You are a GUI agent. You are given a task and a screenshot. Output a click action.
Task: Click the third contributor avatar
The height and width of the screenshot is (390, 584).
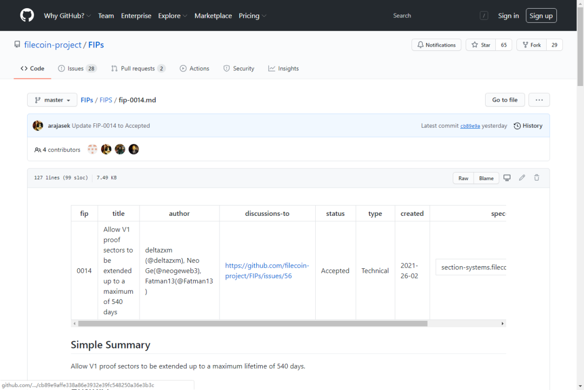click(120, 149)
